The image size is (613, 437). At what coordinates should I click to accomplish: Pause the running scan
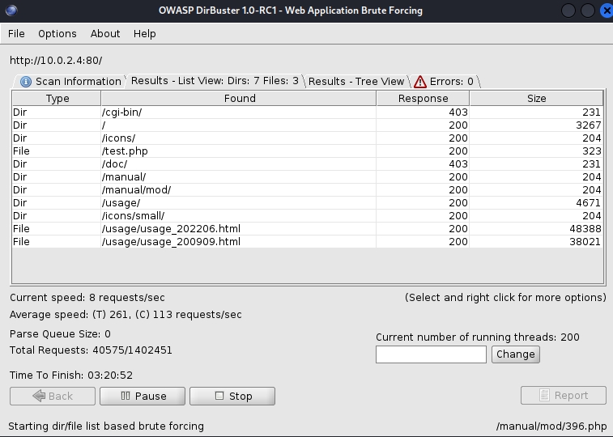coord(143,397)
